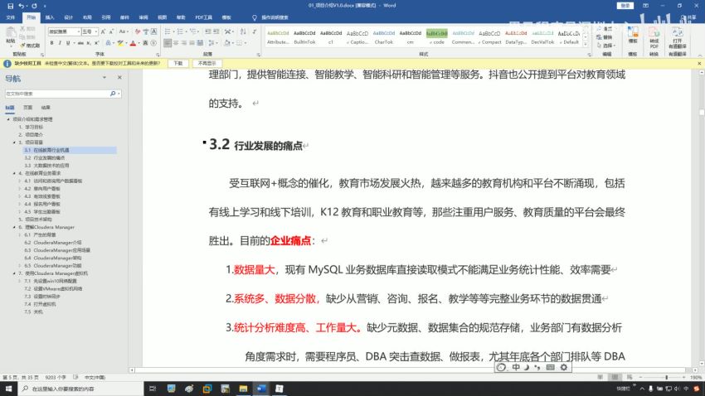The image size is (705, 396).
Task: Click the bullets list icon
Action: [168, 31]
